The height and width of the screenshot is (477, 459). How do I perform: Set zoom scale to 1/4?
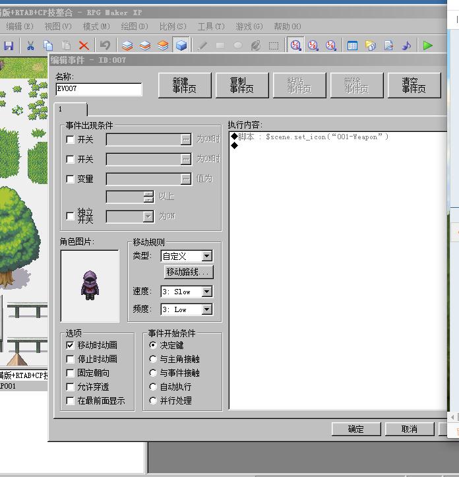331,46
